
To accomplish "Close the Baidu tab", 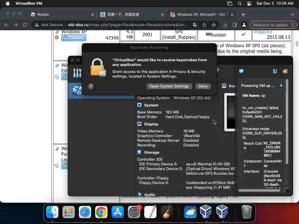I will [162, 15].
